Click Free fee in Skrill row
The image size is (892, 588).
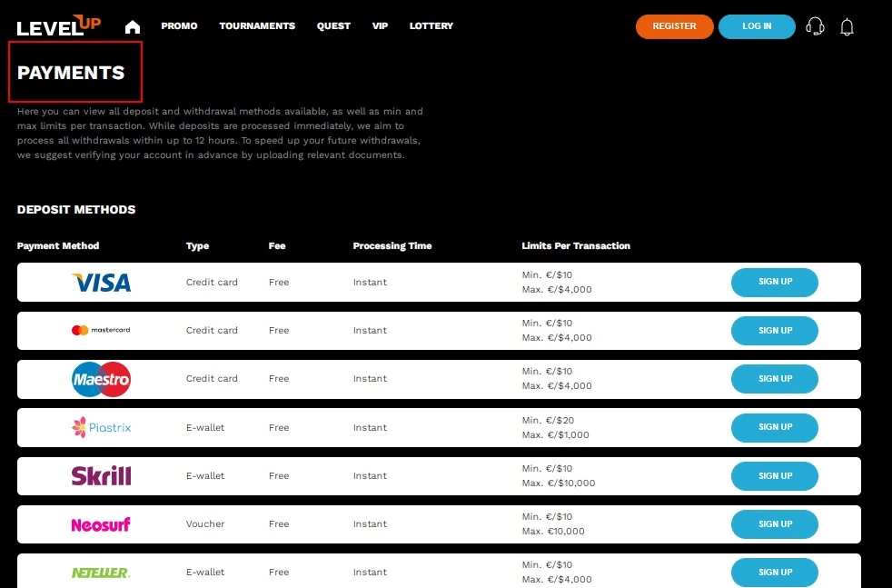(x=279, y=476)
